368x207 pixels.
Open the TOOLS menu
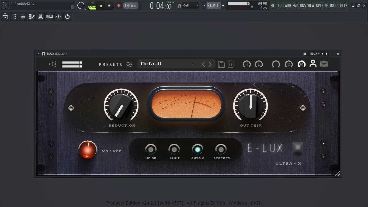pos(334,5)
